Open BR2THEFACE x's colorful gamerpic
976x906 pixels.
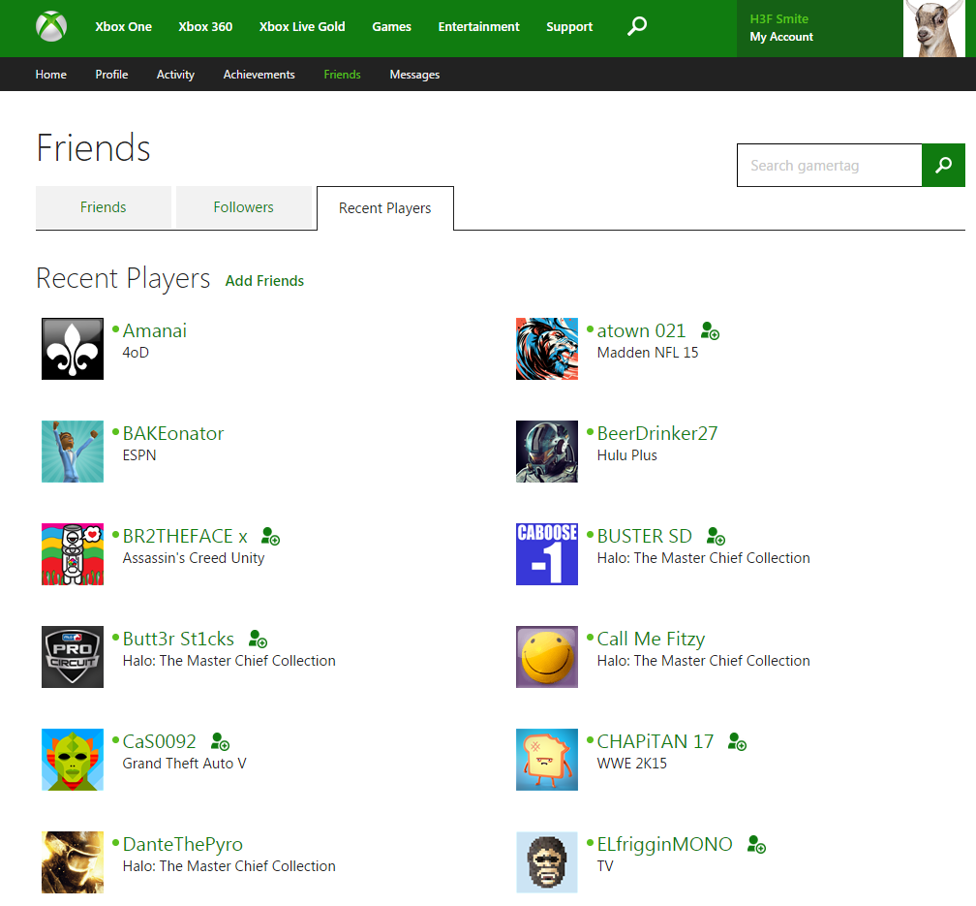click(x=73, y=554)
